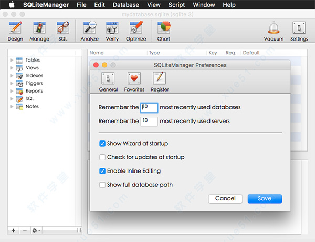Expand the Views tree node

(x=12, y=68)
